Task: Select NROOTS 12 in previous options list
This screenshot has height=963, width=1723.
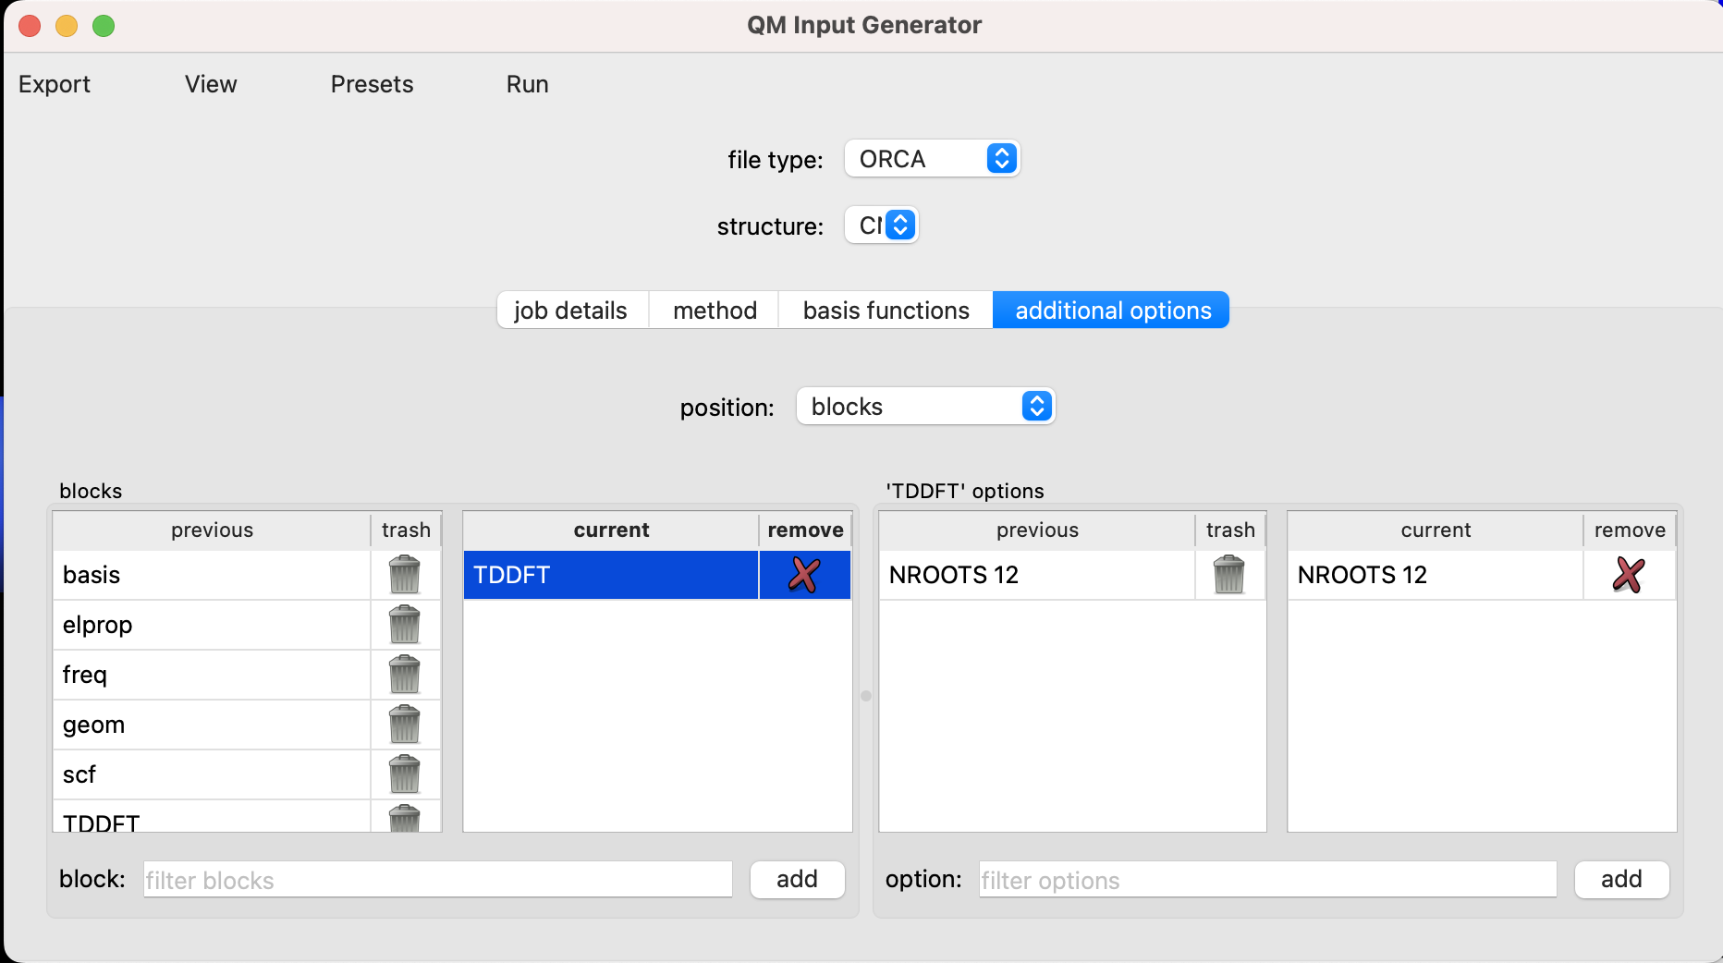Action: pos(1037,575)
